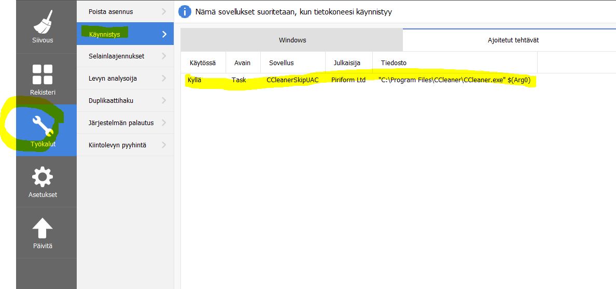Open the Asetukset gear icon
The width and height of the screenshot is (616, 289).
(43, 177)
